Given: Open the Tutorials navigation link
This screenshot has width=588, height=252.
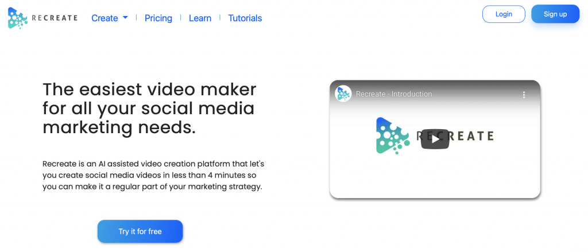Looking at the screenshot, I should (245, 18).
